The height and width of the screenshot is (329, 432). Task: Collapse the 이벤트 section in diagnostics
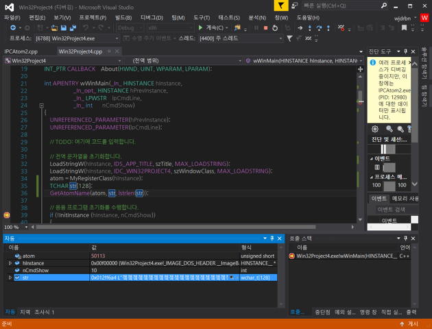coord(372,158)
